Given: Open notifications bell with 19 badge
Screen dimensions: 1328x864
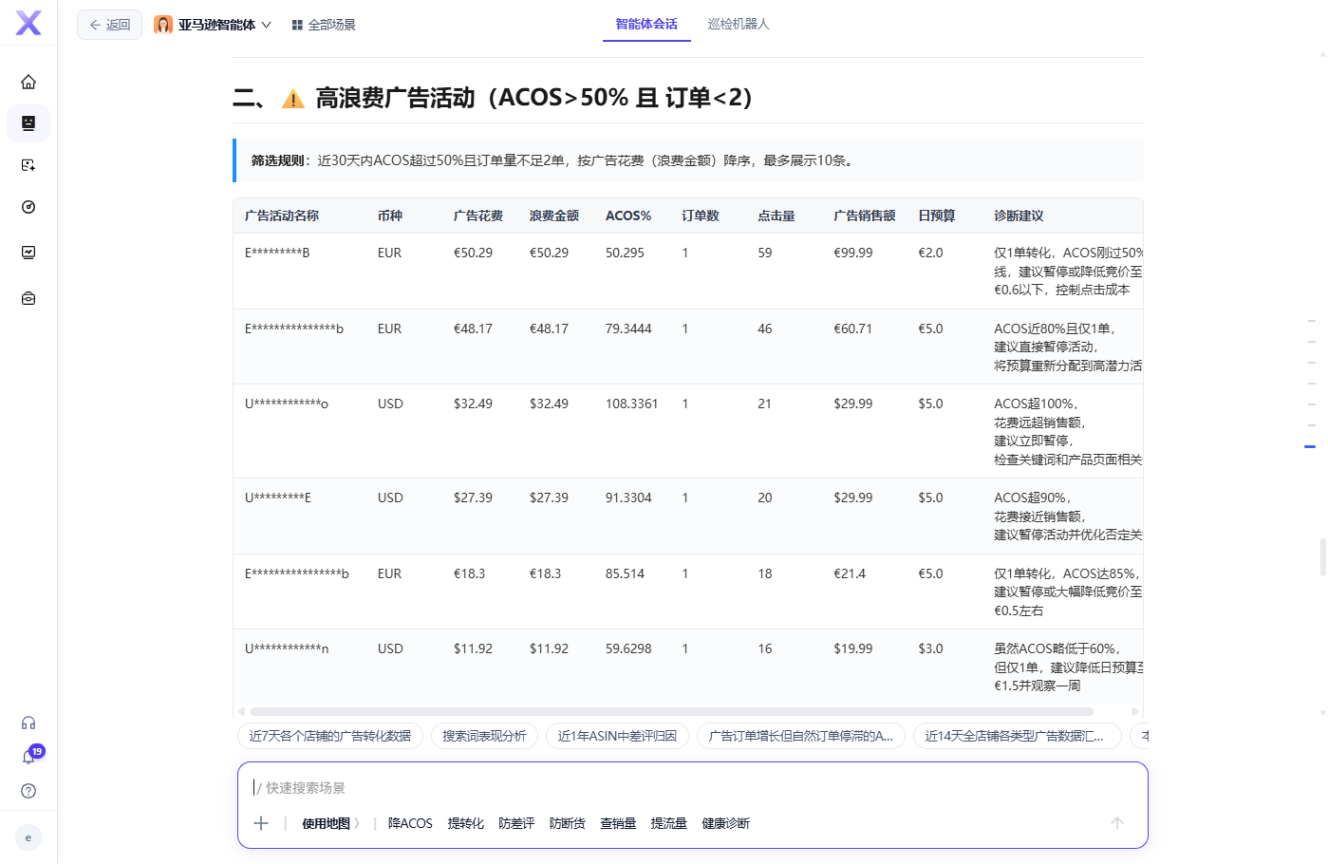Looking at the screenshot, I should click(x=28, y=757).
